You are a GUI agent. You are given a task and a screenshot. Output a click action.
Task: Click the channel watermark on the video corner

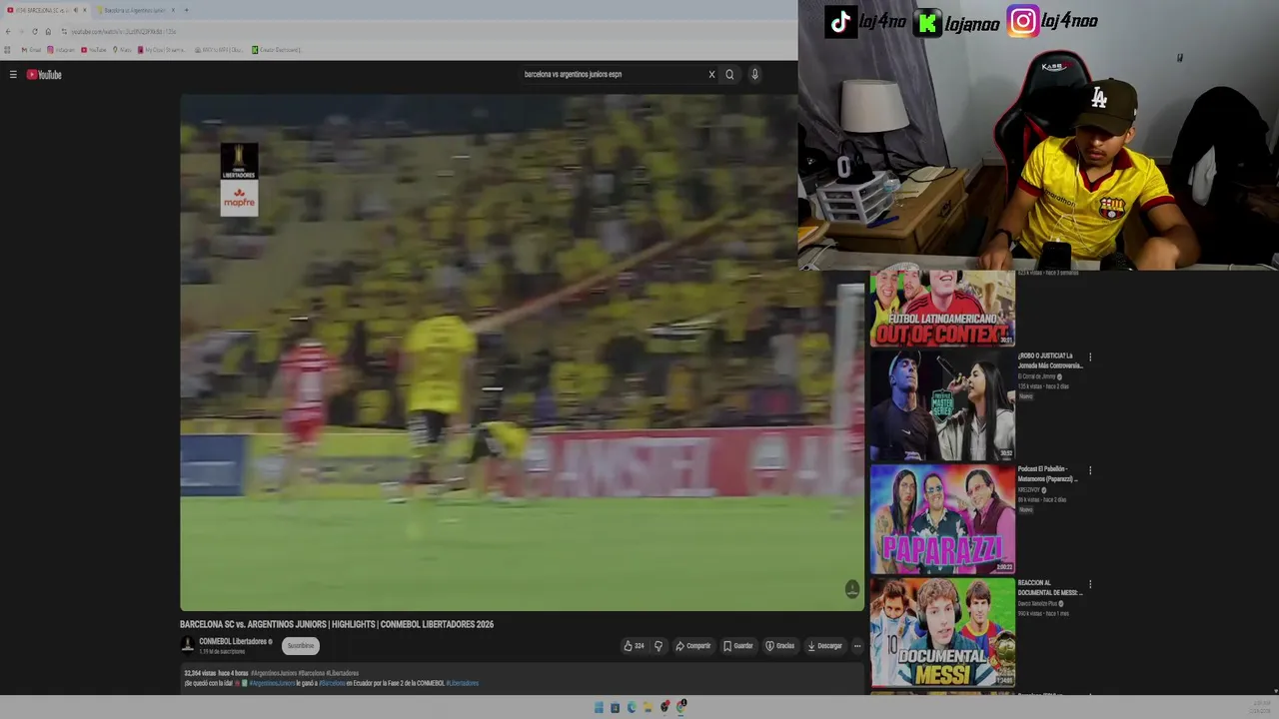pyautogui.click(x=852, y=589)
